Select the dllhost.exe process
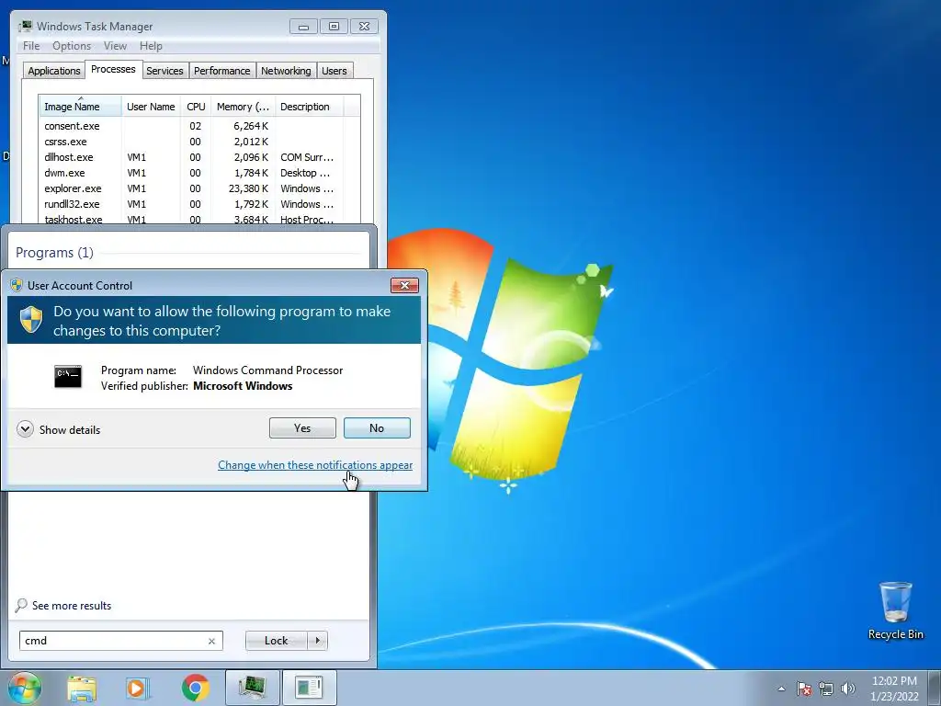This screenshot has width=941, height=706. 199,157
